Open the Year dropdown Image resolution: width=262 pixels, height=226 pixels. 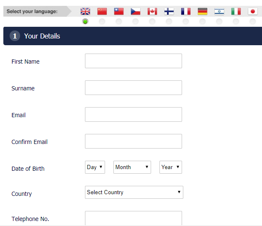[171, 167]
